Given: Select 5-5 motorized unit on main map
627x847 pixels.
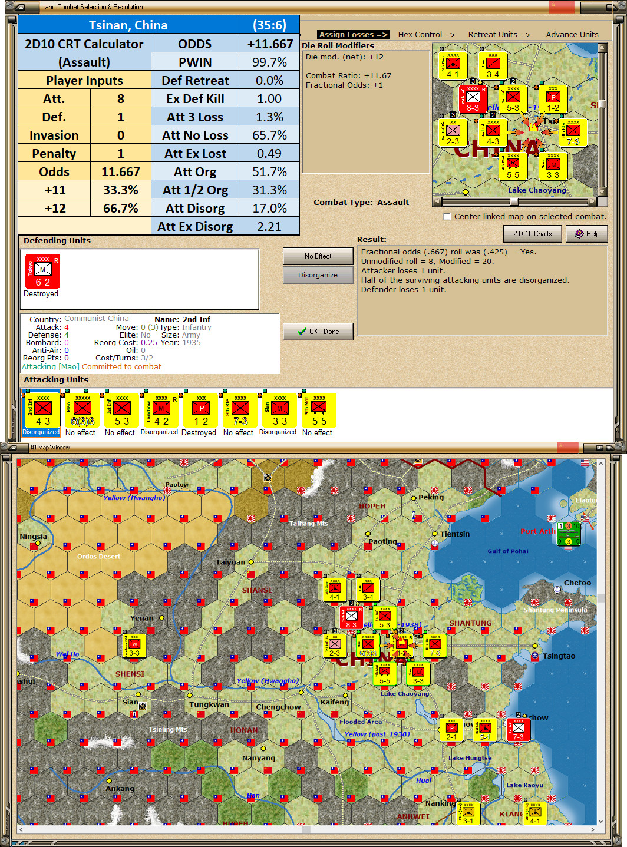Looking at the screenshot, I should [384, 673].
